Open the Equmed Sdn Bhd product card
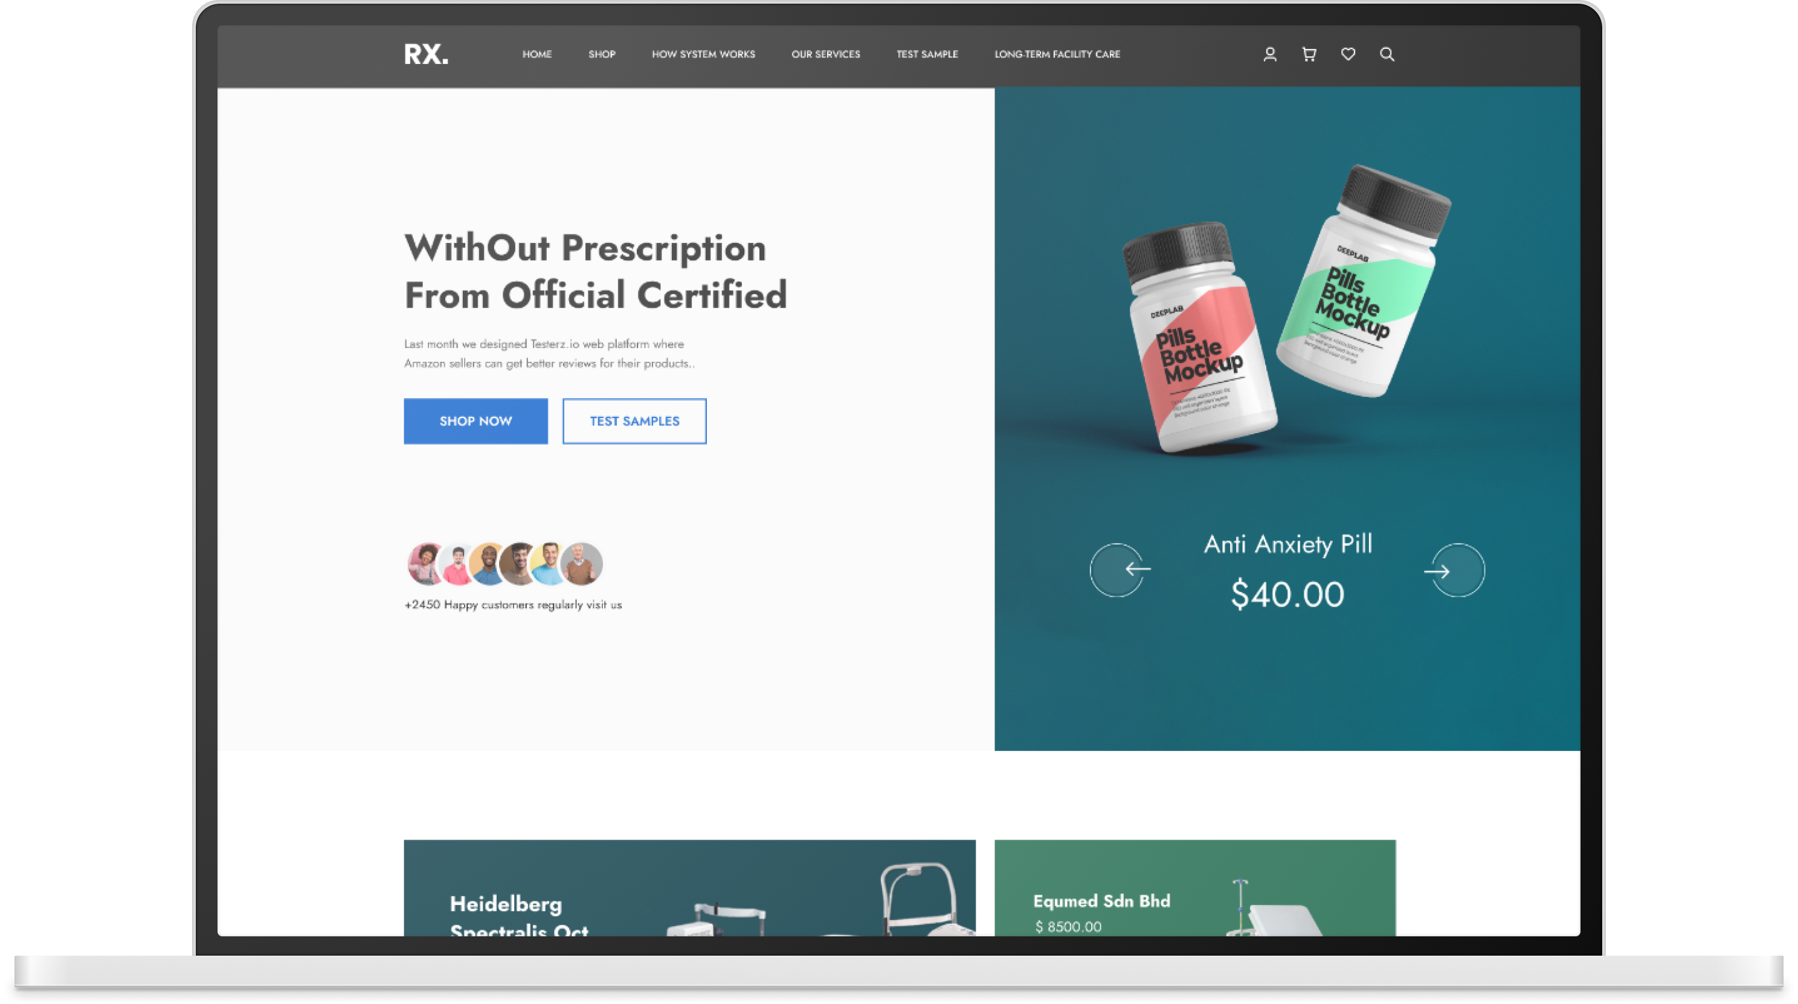Screen dimensions: 1798x1004 point(1195,887)
